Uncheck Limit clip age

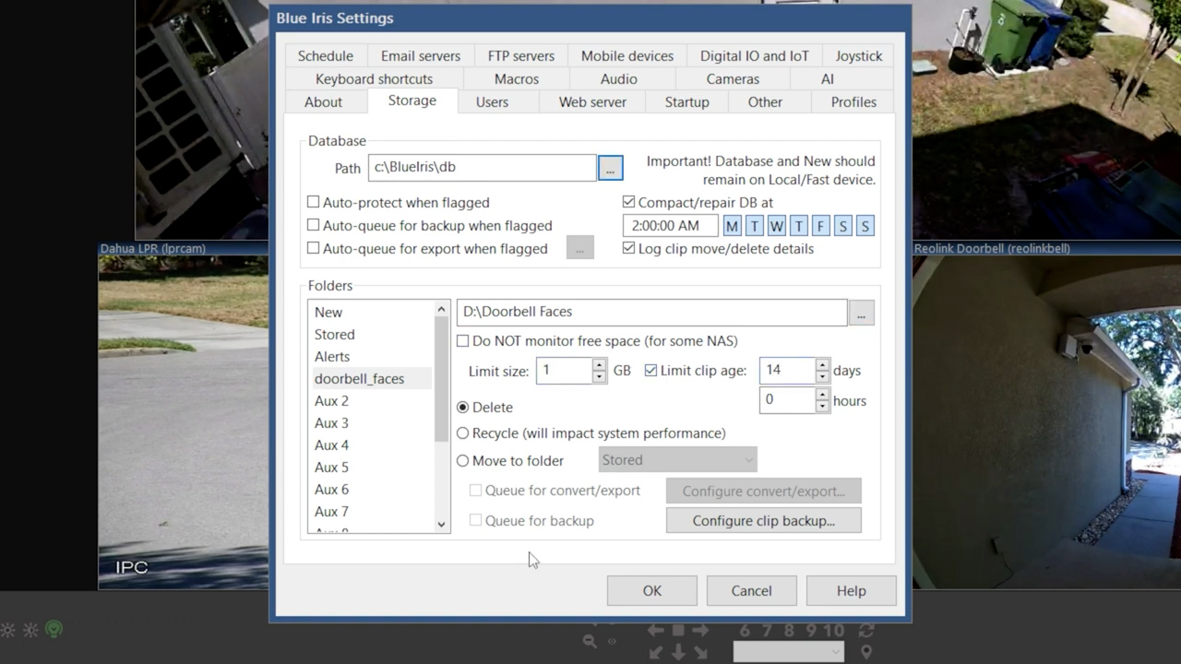pyautogui.click(x=650, y=371)
